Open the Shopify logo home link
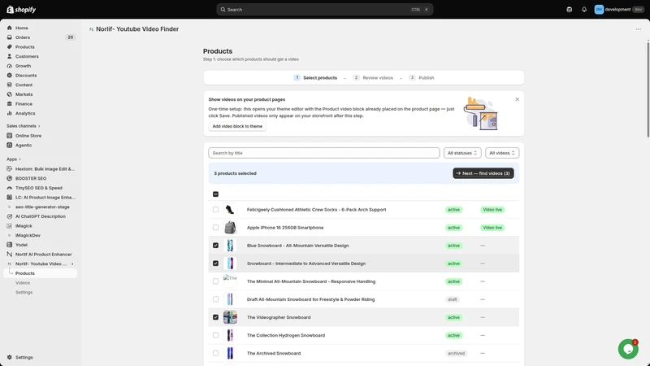This screenshot has height=366, width=650. (x=22, y=10)
